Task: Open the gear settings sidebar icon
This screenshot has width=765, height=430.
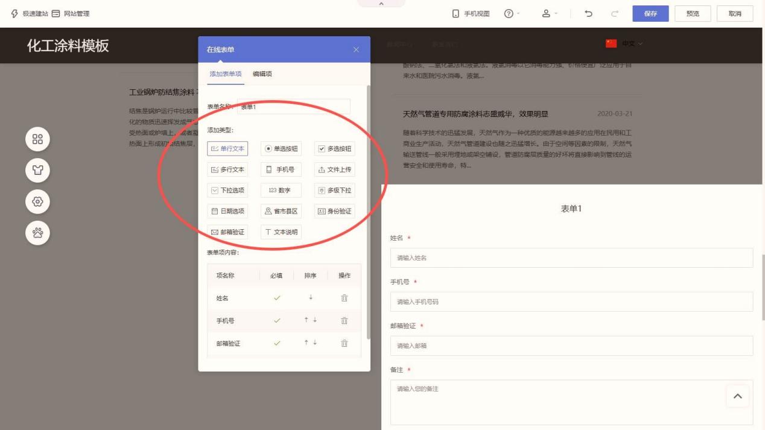Action: [37, 201]
